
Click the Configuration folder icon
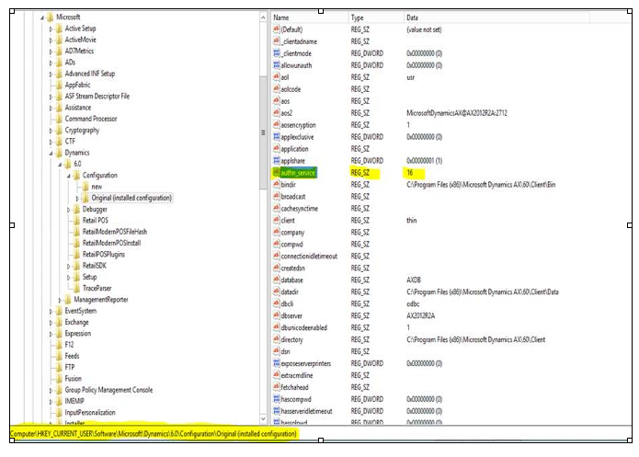tap(76, 176)
